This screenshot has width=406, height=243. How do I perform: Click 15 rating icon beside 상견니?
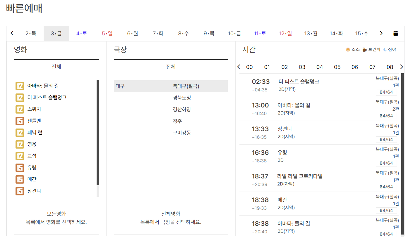(x=20, y=191)
